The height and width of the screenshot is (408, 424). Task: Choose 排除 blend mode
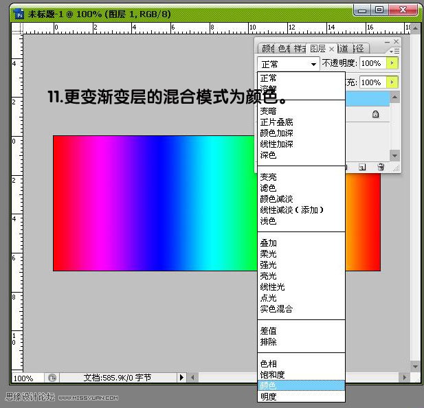[301, 342]
